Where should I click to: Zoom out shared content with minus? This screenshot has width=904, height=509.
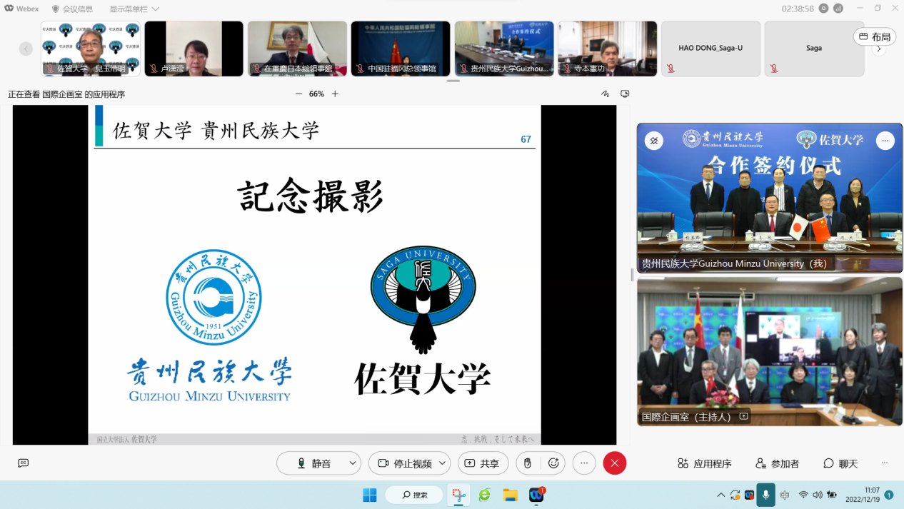tap(298, 94)
